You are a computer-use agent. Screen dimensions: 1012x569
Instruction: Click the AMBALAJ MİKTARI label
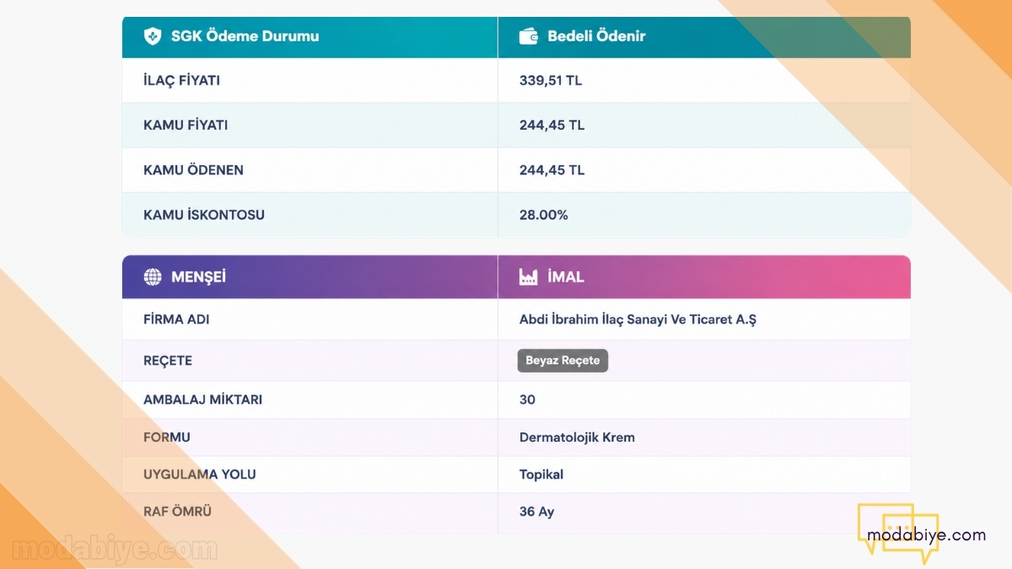202,400
